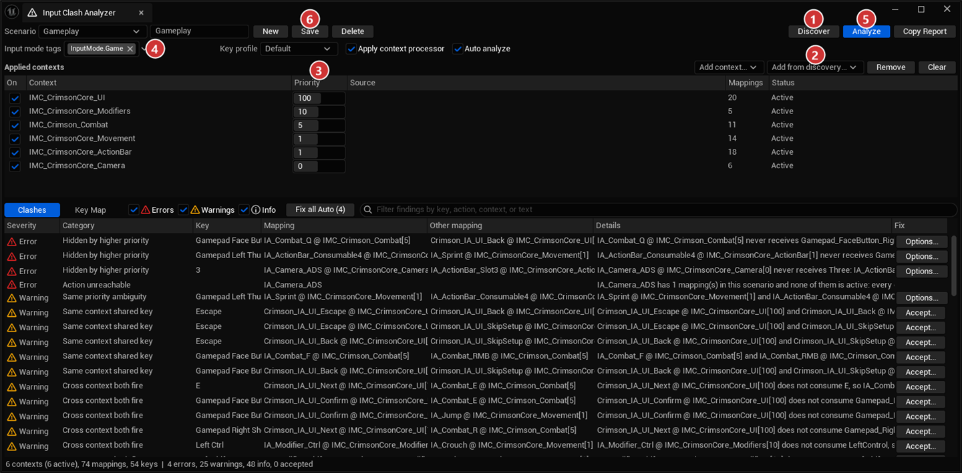Toggle IMC_CrimsonCore_Camera checkbox
The width and height of the screenshot is (962, 473).
pos(15,166)
